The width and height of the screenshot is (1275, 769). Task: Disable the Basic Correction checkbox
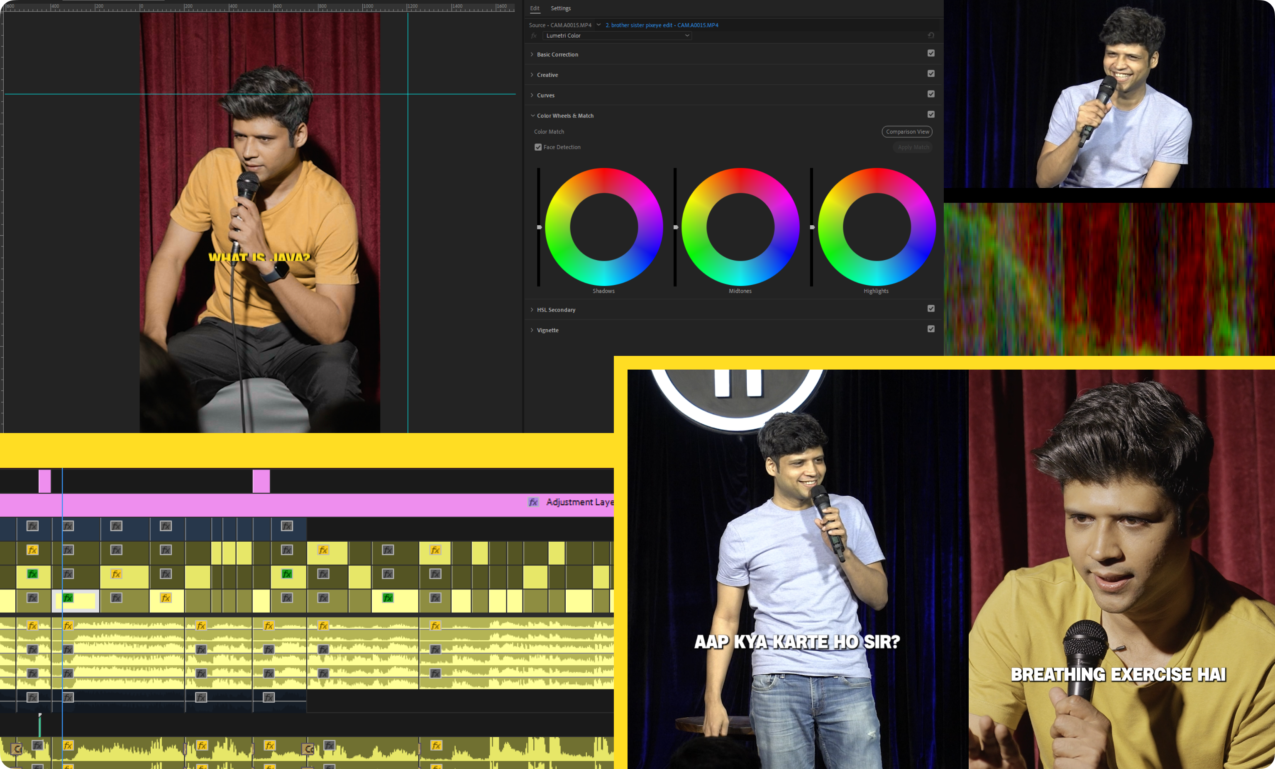(x=931, y=53)
